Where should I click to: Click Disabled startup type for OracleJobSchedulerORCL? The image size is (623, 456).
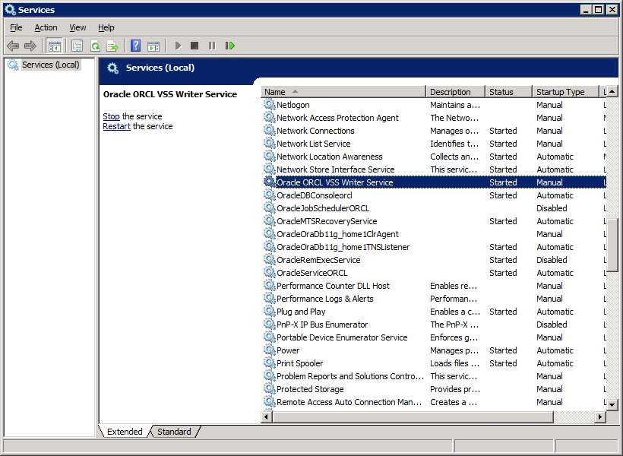552,208
